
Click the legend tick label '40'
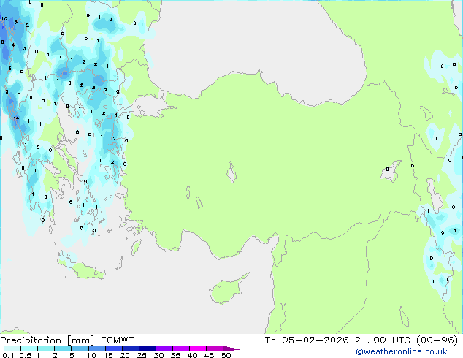(192, 355)
